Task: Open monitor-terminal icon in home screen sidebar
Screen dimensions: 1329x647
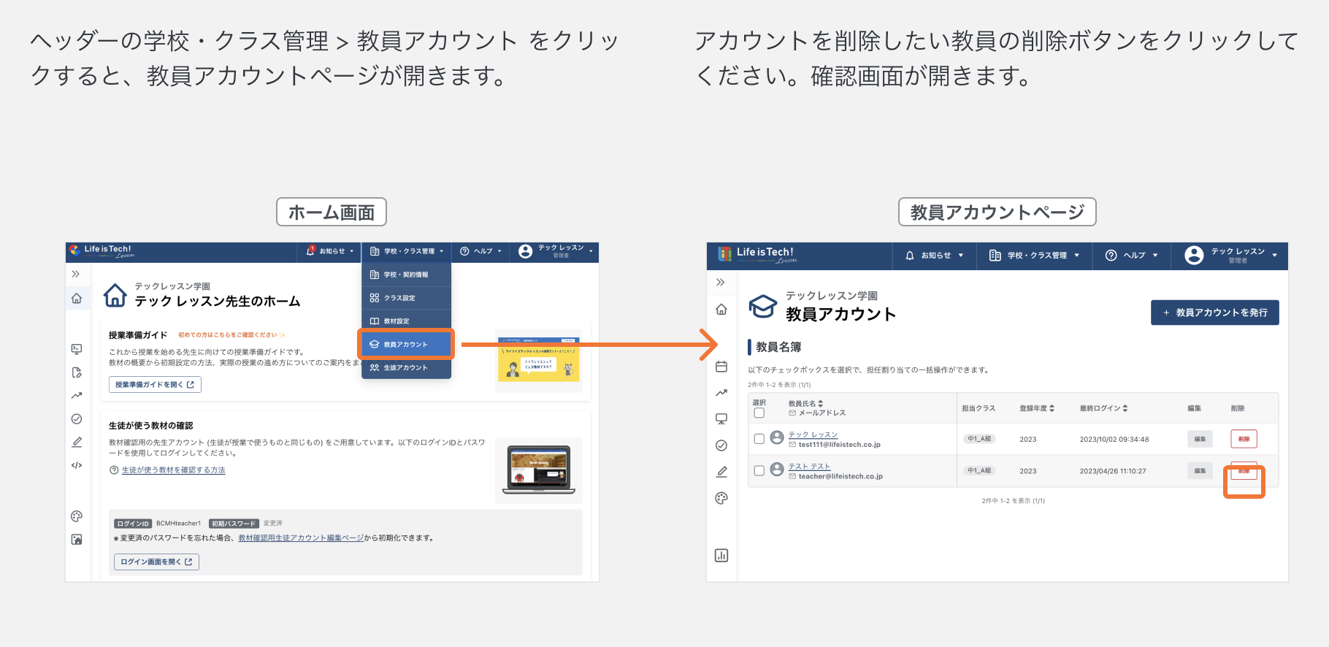Action: click(77, 349)
